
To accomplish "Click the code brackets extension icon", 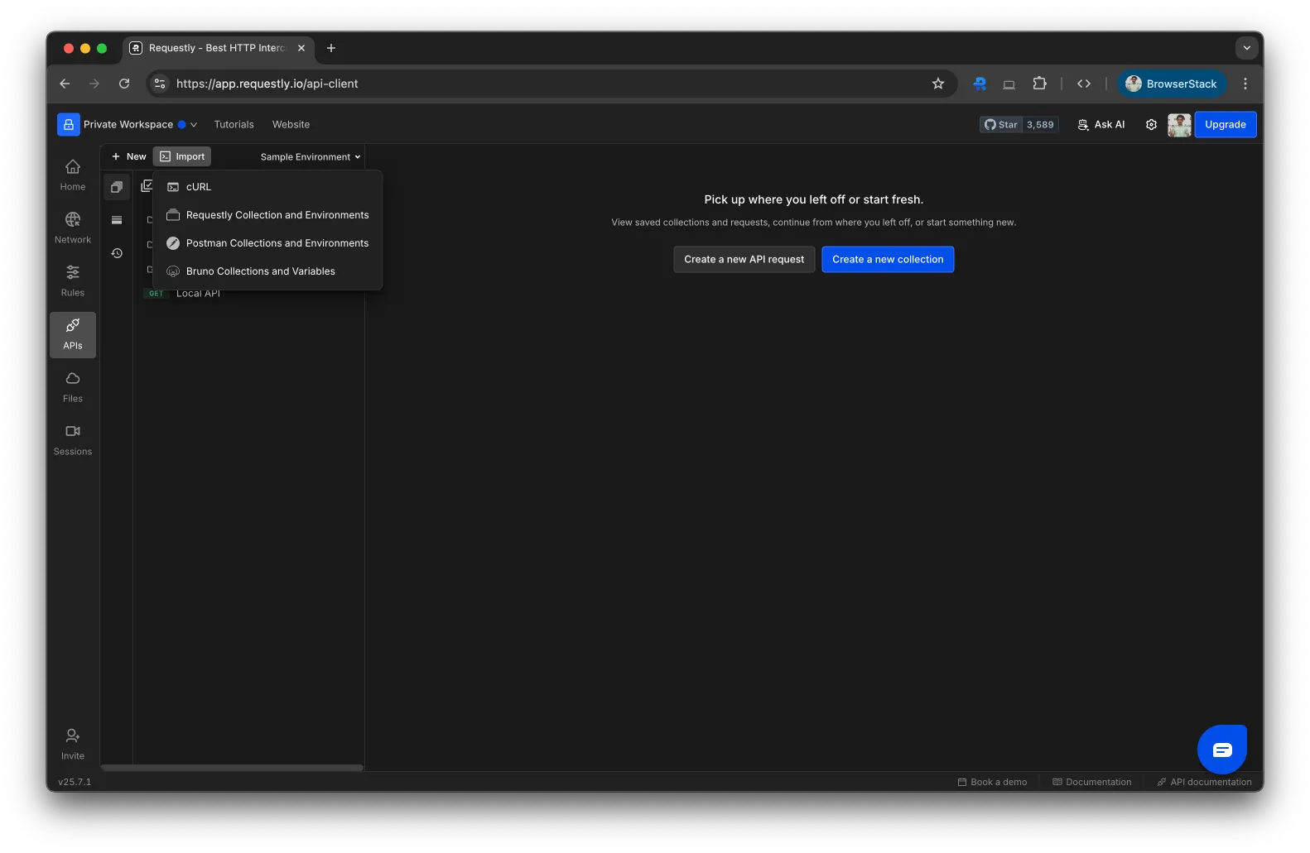I will [1084, 84].
